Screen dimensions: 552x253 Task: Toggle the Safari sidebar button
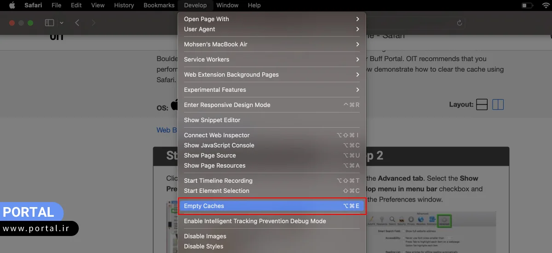click(x=49, y=23)
